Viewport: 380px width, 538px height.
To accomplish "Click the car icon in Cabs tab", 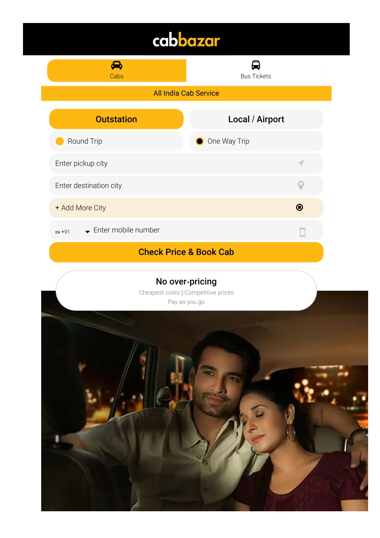I will pyautogui.click(x=117, y=65).
